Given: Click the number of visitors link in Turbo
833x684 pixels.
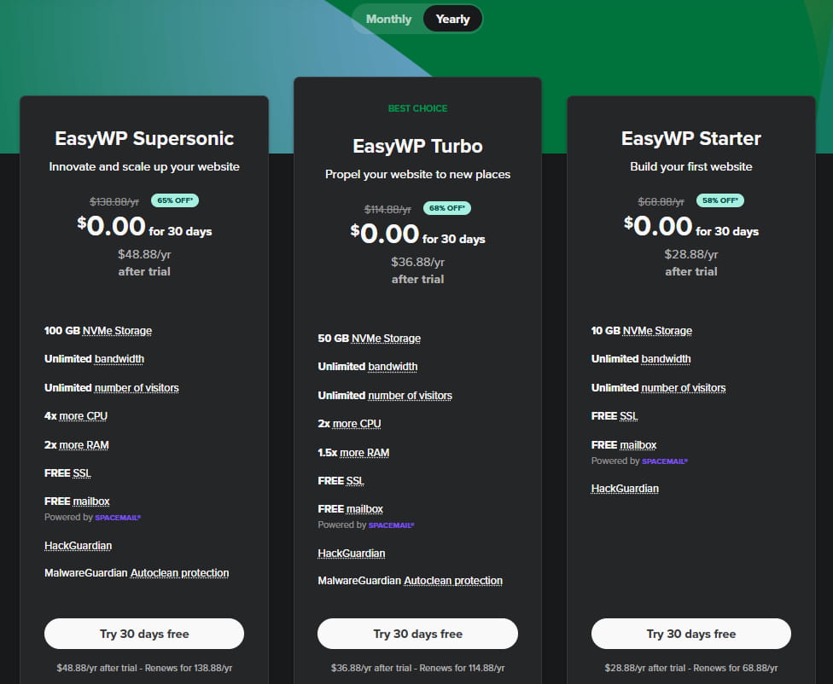Looking at the screenshot, I should [x=410, y=396].
